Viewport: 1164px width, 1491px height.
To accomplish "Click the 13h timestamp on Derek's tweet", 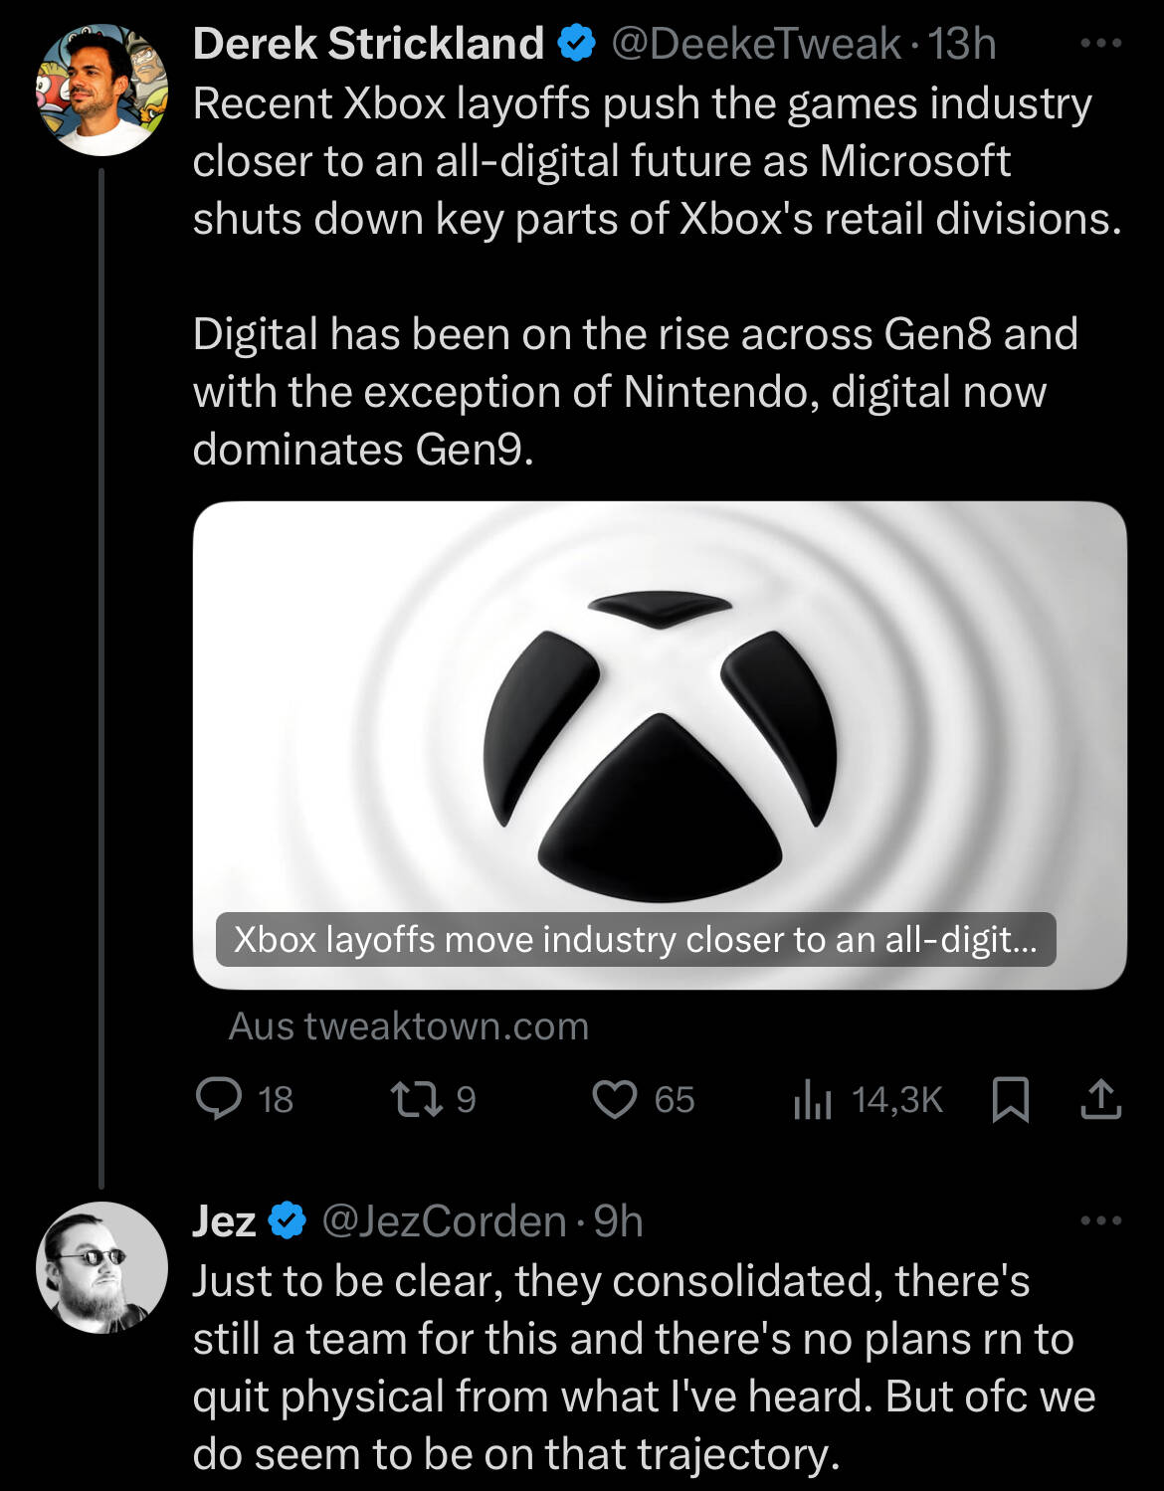I will pos(962,44).
